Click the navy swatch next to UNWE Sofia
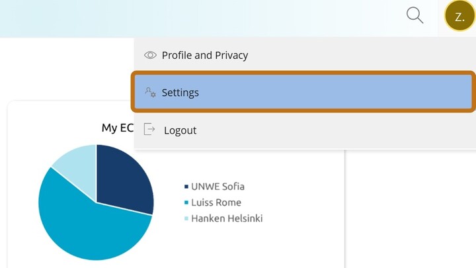 pos(186,187)
